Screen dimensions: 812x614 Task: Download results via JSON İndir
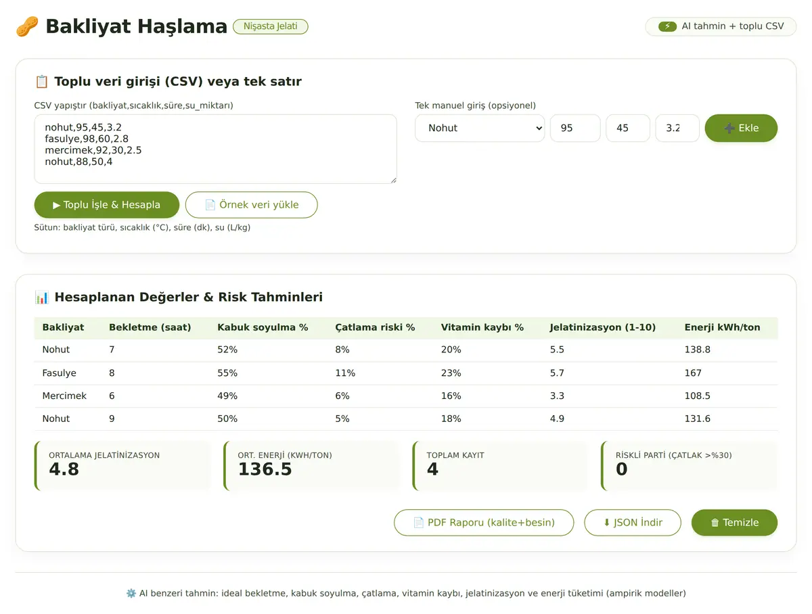pos(633,523)
